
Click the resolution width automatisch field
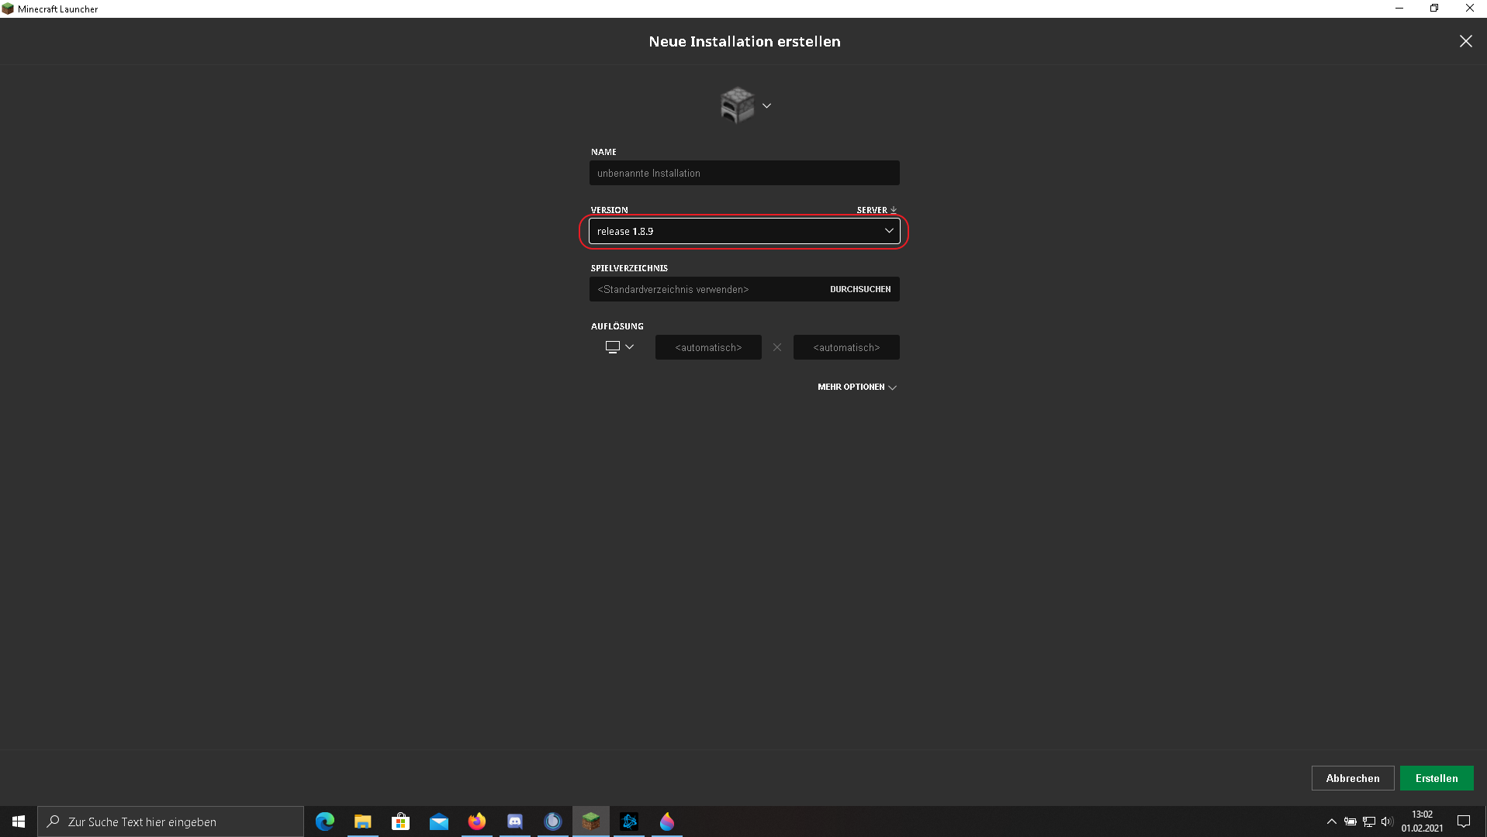(x=708, y=347)
